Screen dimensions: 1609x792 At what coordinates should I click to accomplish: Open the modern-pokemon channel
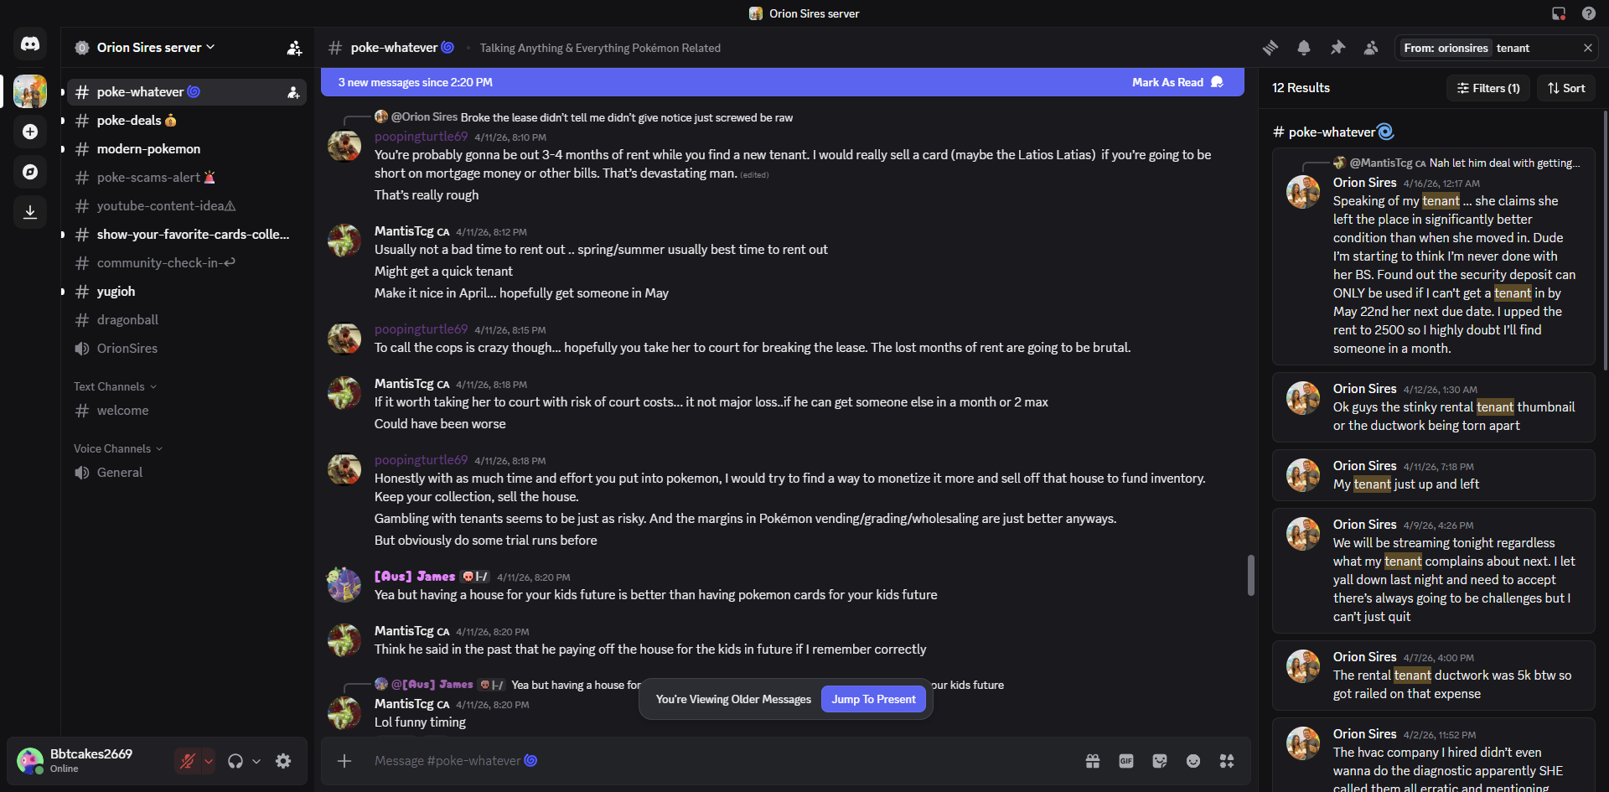pyautogui.click(x=186, y=149)
